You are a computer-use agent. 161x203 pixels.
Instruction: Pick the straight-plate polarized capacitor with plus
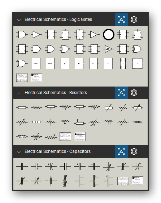pos(80,166)
